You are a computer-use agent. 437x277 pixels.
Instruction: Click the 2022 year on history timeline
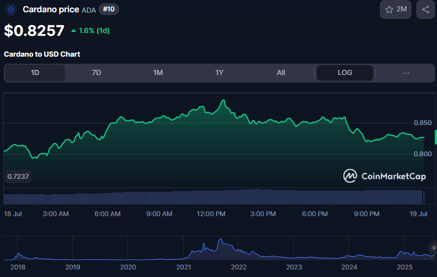click(238, 267)
